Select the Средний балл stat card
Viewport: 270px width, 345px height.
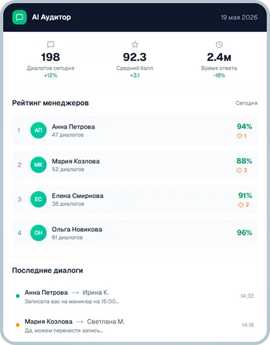coord(135,60)
